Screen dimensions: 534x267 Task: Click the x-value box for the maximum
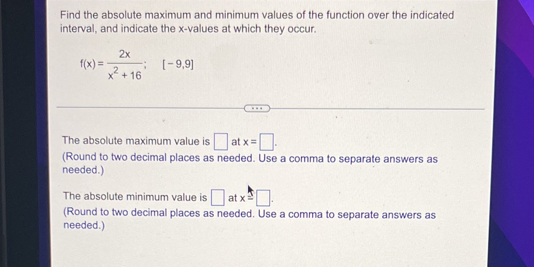pyautogui.click(x=266, y=141)
